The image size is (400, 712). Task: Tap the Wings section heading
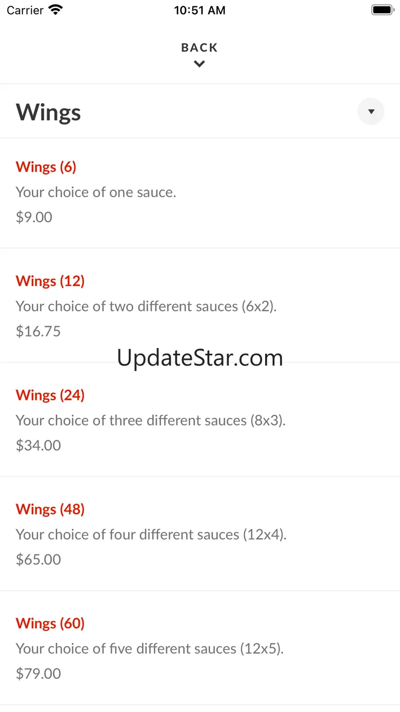click(49, 112)
